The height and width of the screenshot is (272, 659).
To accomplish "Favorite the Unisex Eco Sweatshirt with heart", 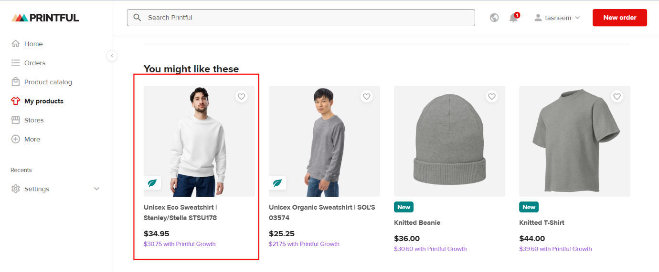I will point(242,97).
